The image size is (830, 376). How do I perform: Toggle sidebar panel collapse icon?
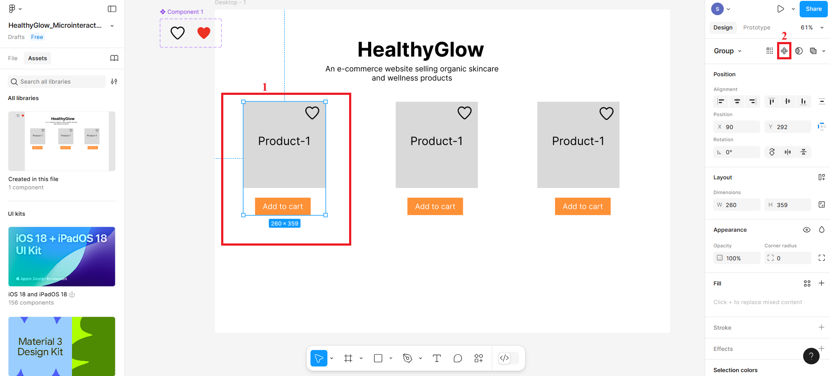[x=112, y=9]
